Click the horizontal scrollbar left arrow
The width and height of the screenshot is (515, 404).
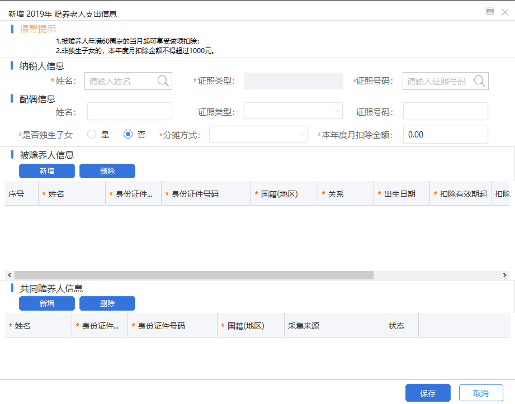click(x=10, y=275)
